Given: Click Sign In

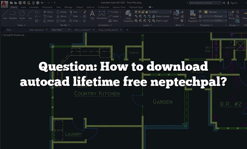Looking at the screenshot, I should (232, 3).
